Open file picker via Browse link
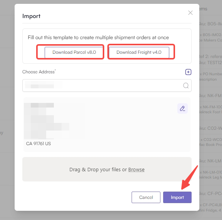 pyautogui.click(x=136, y=169)
